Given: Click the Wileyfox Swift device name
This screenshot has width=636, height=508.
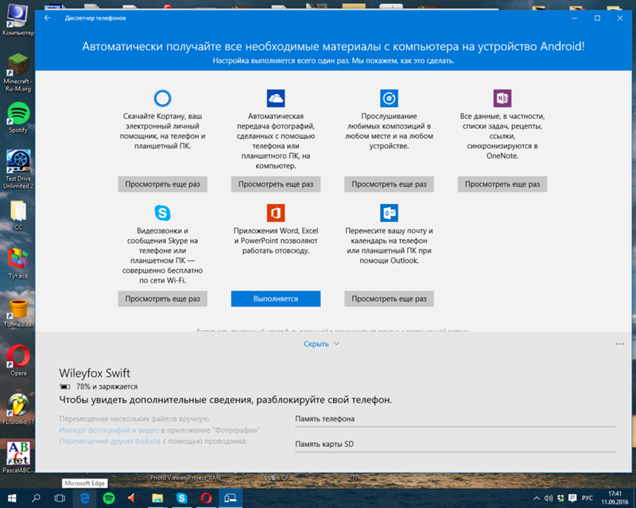Looking at the screenshot, I should pyautogui.click(x=95, y=373).
